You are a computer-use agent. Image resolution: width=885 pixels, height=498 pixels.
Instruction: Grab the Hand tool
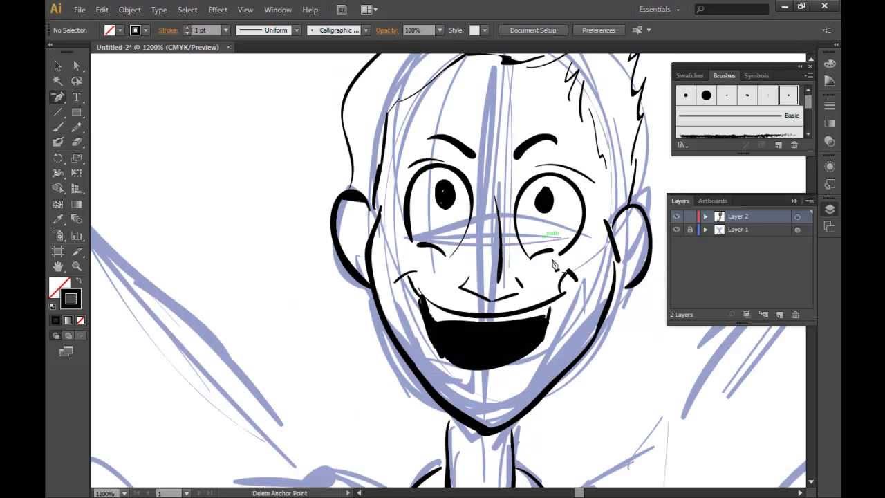coord(58,267)
